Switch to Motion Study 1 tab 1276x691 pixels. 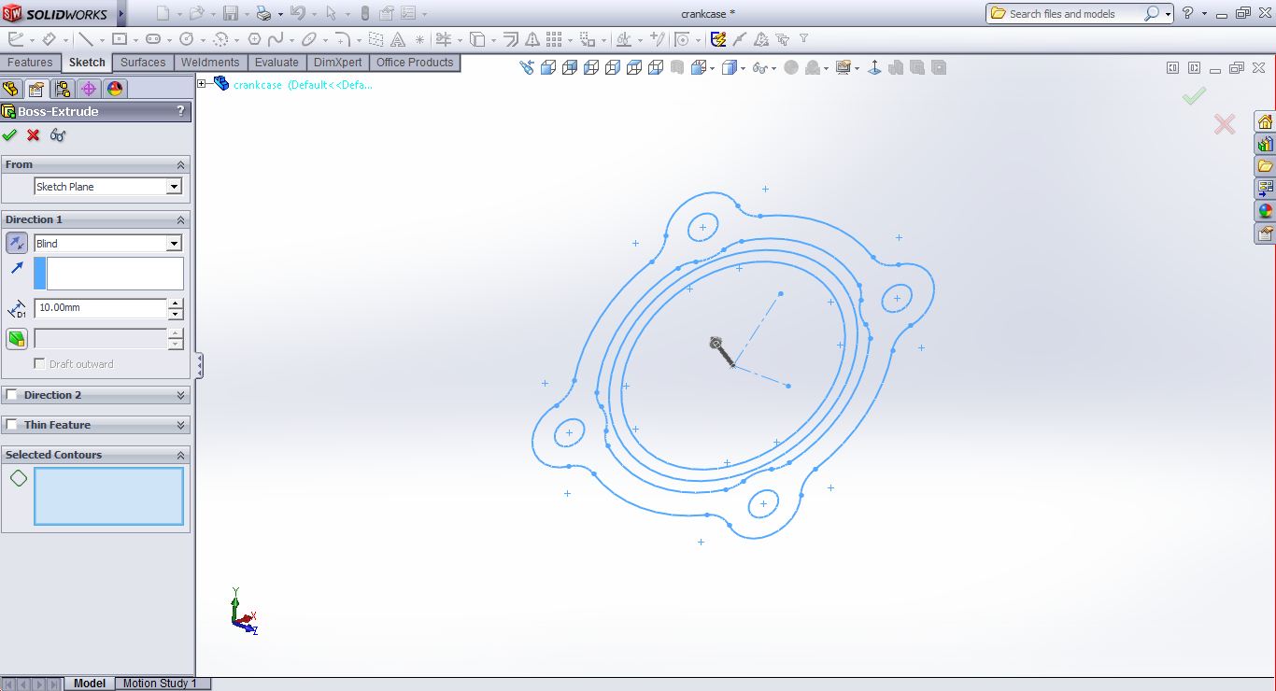click(160, 684)
